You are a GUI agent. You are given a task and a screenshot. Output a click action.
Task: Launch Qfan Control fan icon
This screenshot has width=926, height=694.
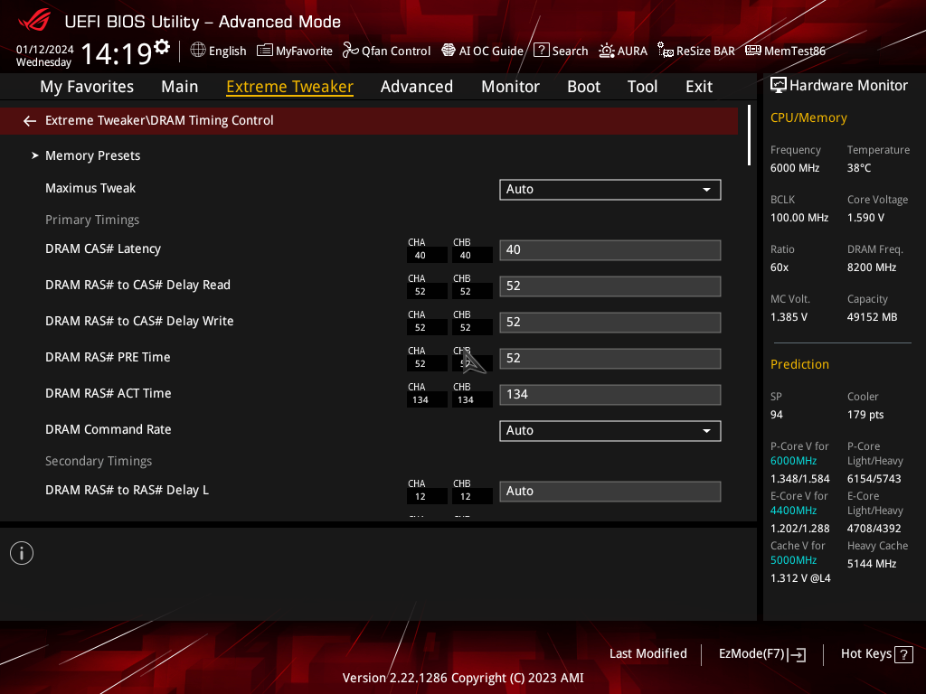[x=350, y=51]
